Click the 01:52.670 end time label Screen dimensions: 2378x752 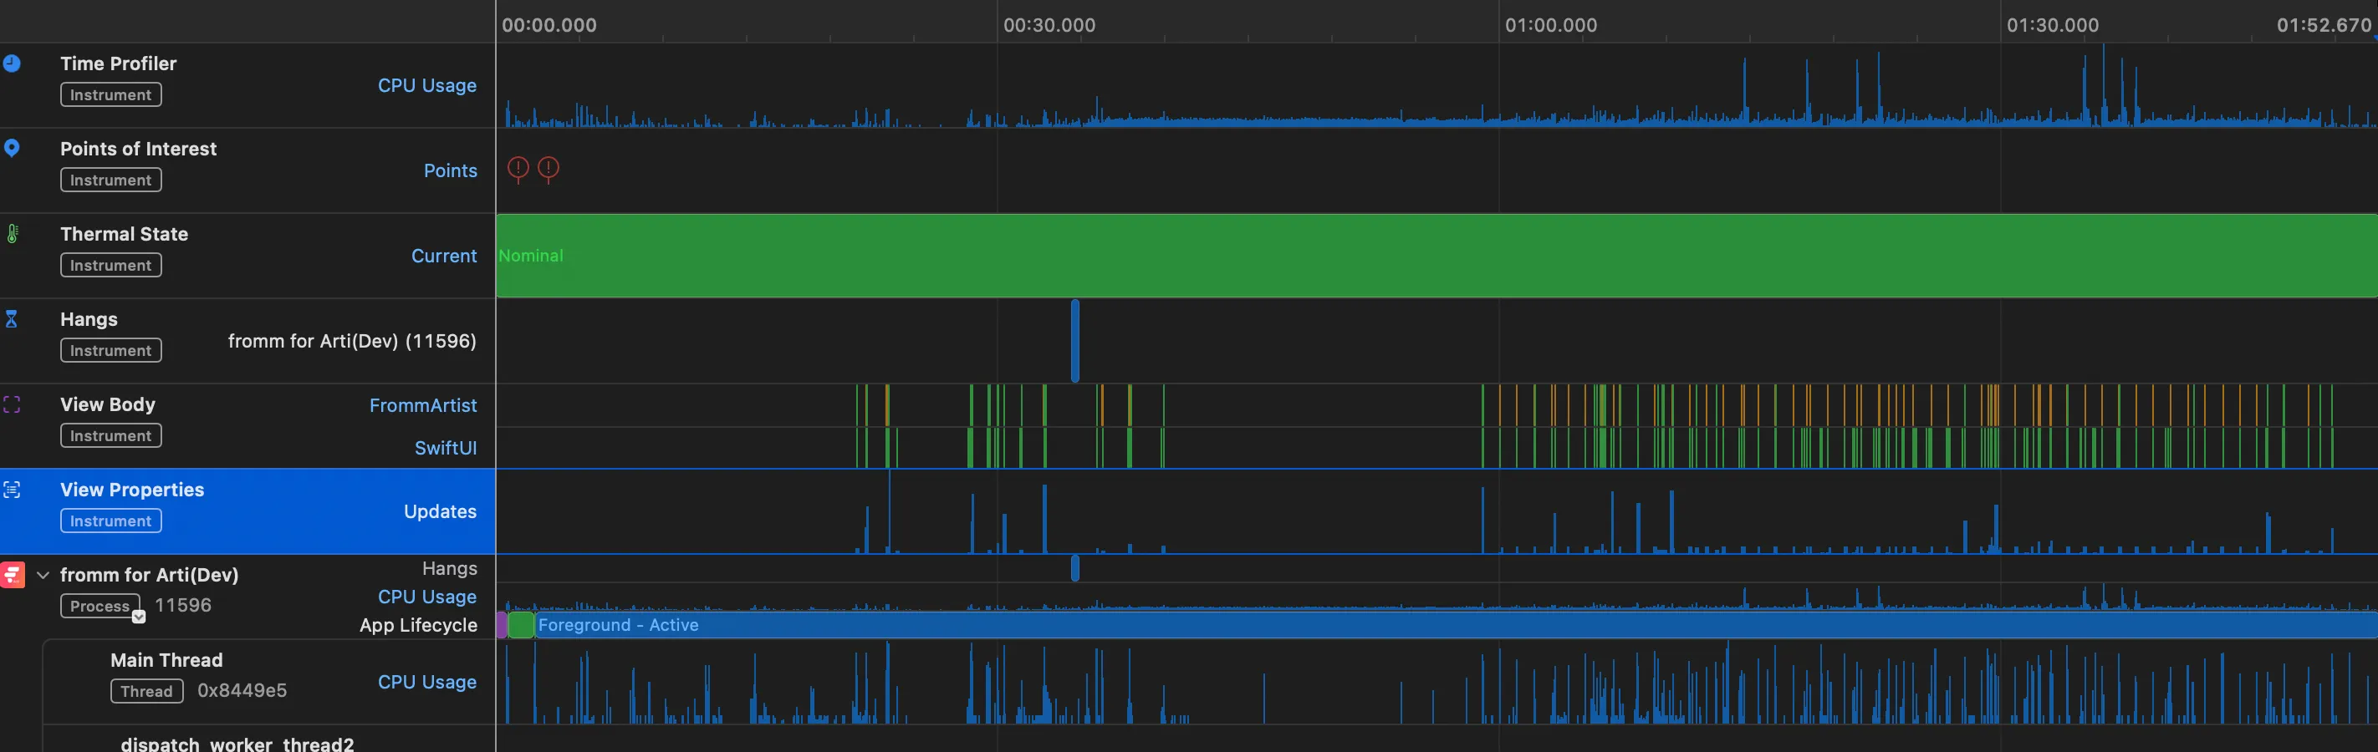tap(2324, 25)
